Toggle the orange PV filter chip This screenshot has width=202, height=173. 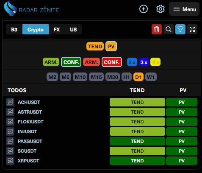[x=111, y=46]
